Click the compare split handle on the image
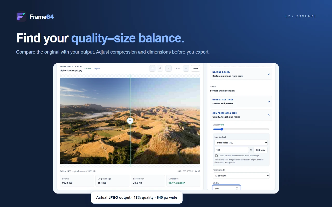The image size is (332, 207). click(130, 121)
